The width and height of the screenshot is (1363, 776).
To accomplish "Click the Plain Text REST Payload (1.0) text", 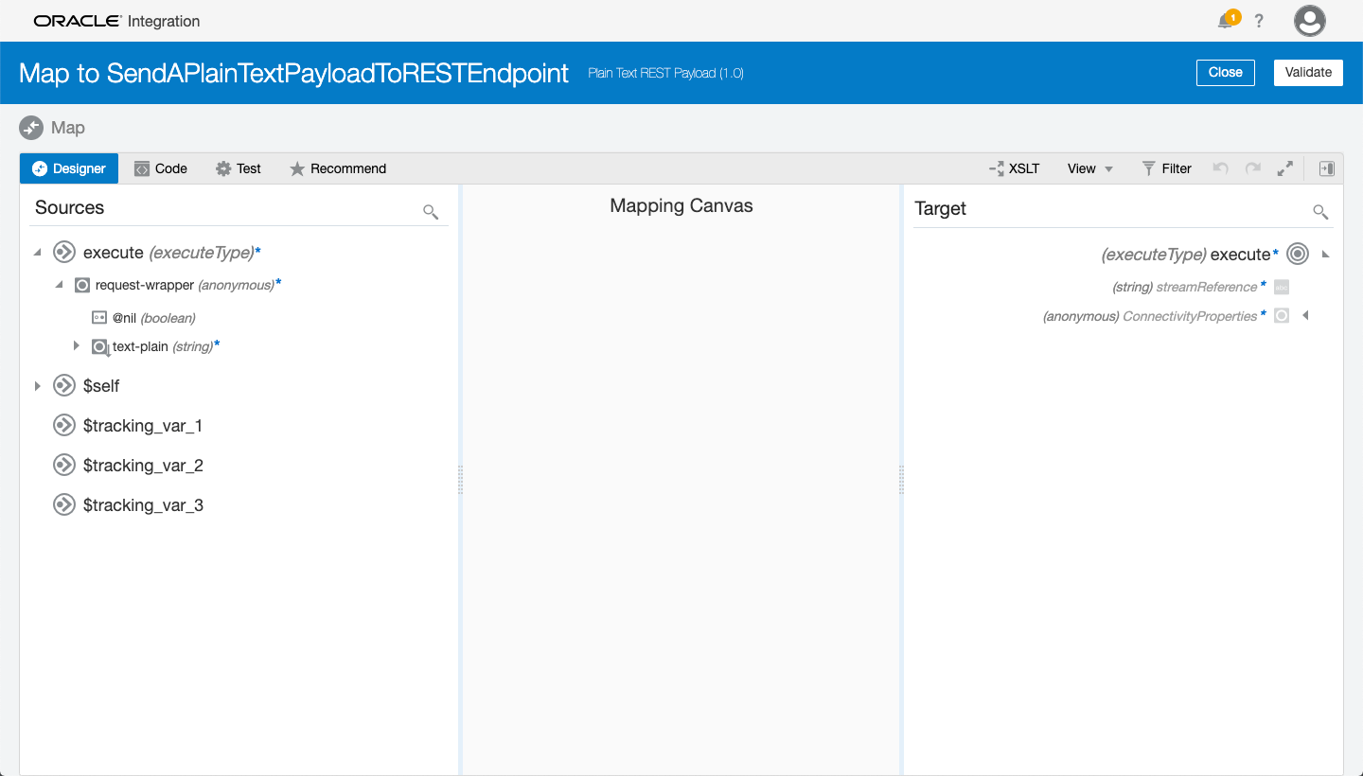I will coord(665,73).
